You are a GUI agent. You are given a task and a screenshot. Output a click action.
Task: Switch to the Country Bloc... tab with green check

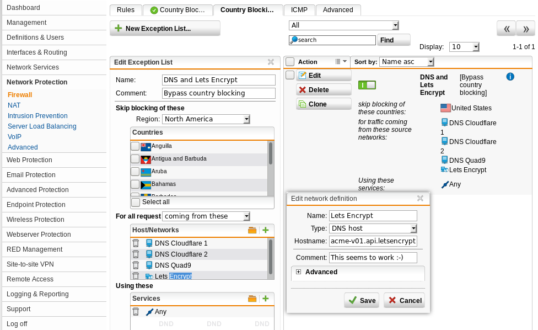tap(177, 10)
